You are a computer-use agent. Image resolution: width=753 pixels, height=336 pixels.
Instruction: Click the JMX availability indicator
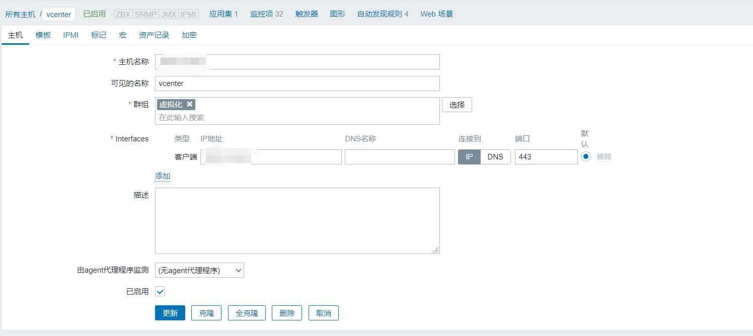click(x=169, y=14)
